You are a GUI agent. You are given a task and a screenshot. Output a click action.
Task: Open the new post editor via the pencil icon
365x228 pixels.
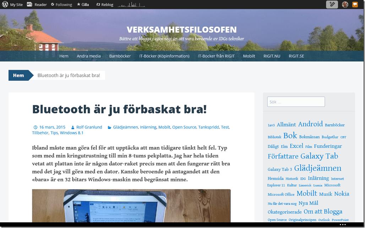click(332, 4)
